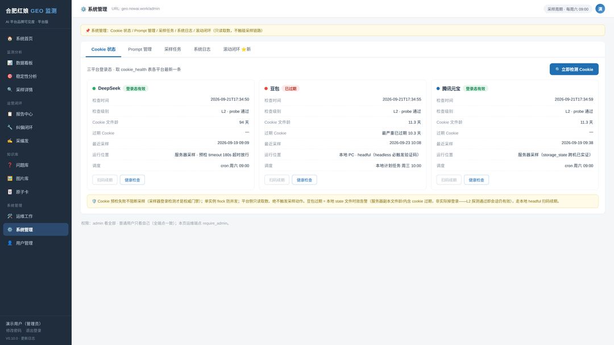Click the 94 天 Cookie age value

tap(244, 123)
